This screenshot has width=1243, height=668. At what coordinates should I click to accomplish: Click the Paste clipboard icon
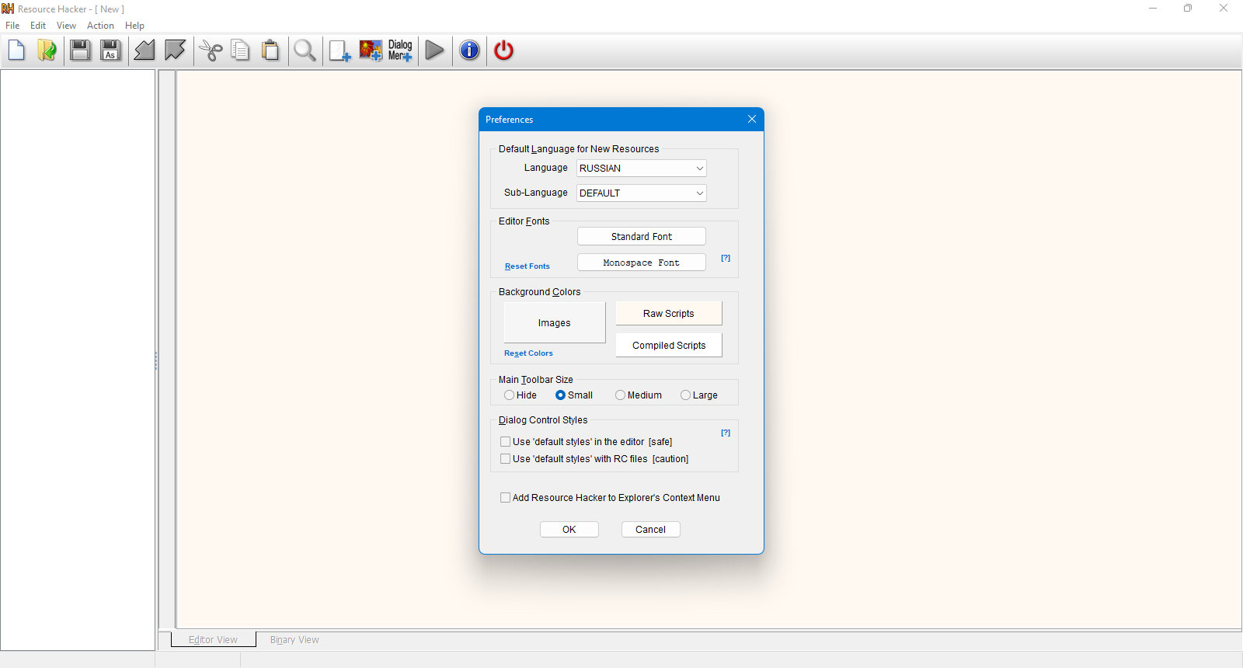tap(270, 50)
